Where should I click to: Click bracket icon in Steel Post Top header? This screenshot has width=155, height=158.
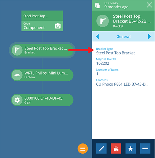[x=103, y=21]
